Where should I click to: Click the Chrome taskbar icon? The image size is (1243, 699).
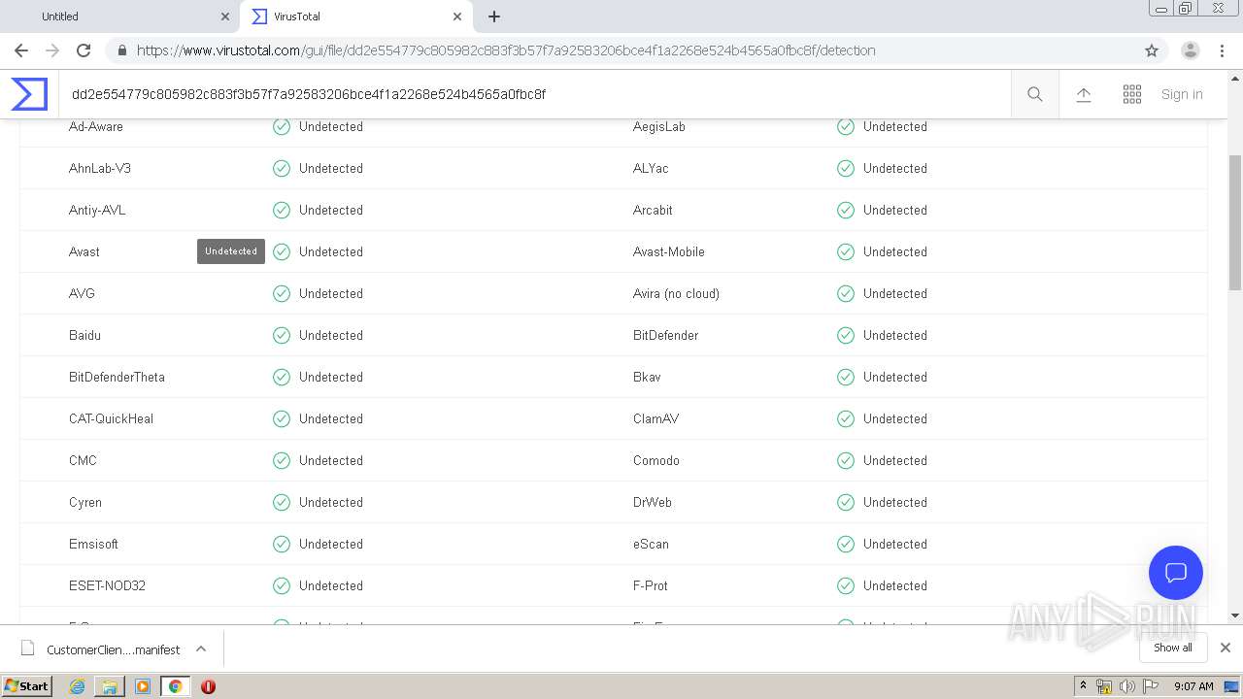[176, 686]
